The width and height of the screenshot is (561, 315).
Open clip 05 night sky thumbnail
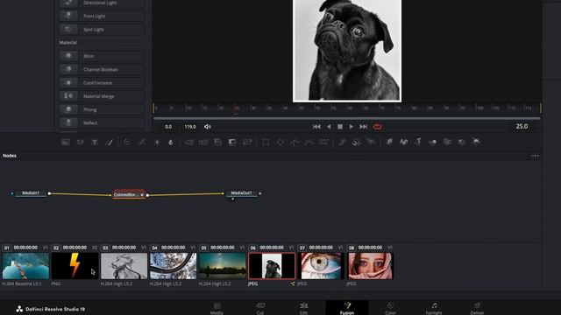[x=223, y=266]
